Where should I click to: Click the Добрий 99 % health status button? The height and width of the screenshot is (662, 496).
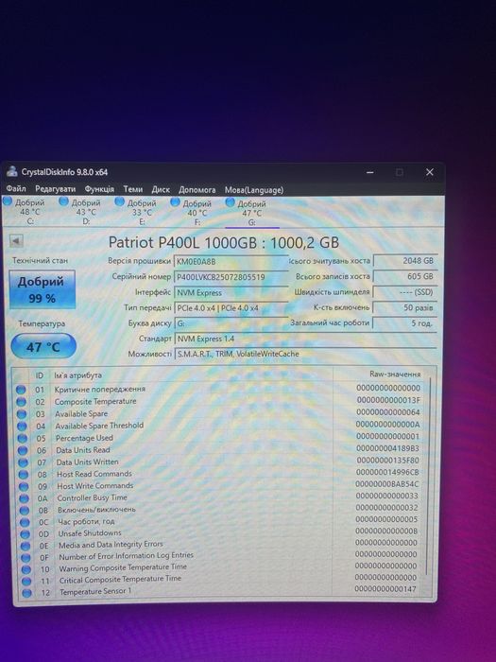pyautogui.click(x=42, y=289)
